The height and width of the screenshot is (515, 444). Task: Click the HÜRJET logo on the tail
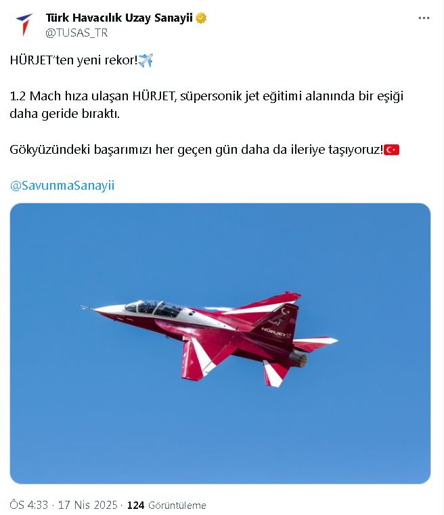coord(275,333)
